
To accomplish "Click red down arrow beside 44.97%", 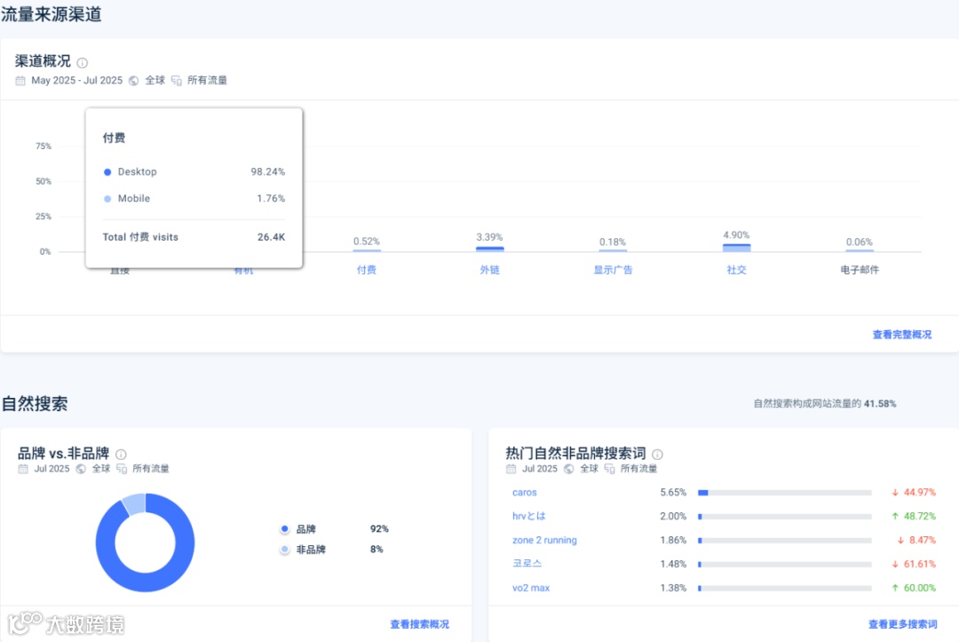I will 895,493.
